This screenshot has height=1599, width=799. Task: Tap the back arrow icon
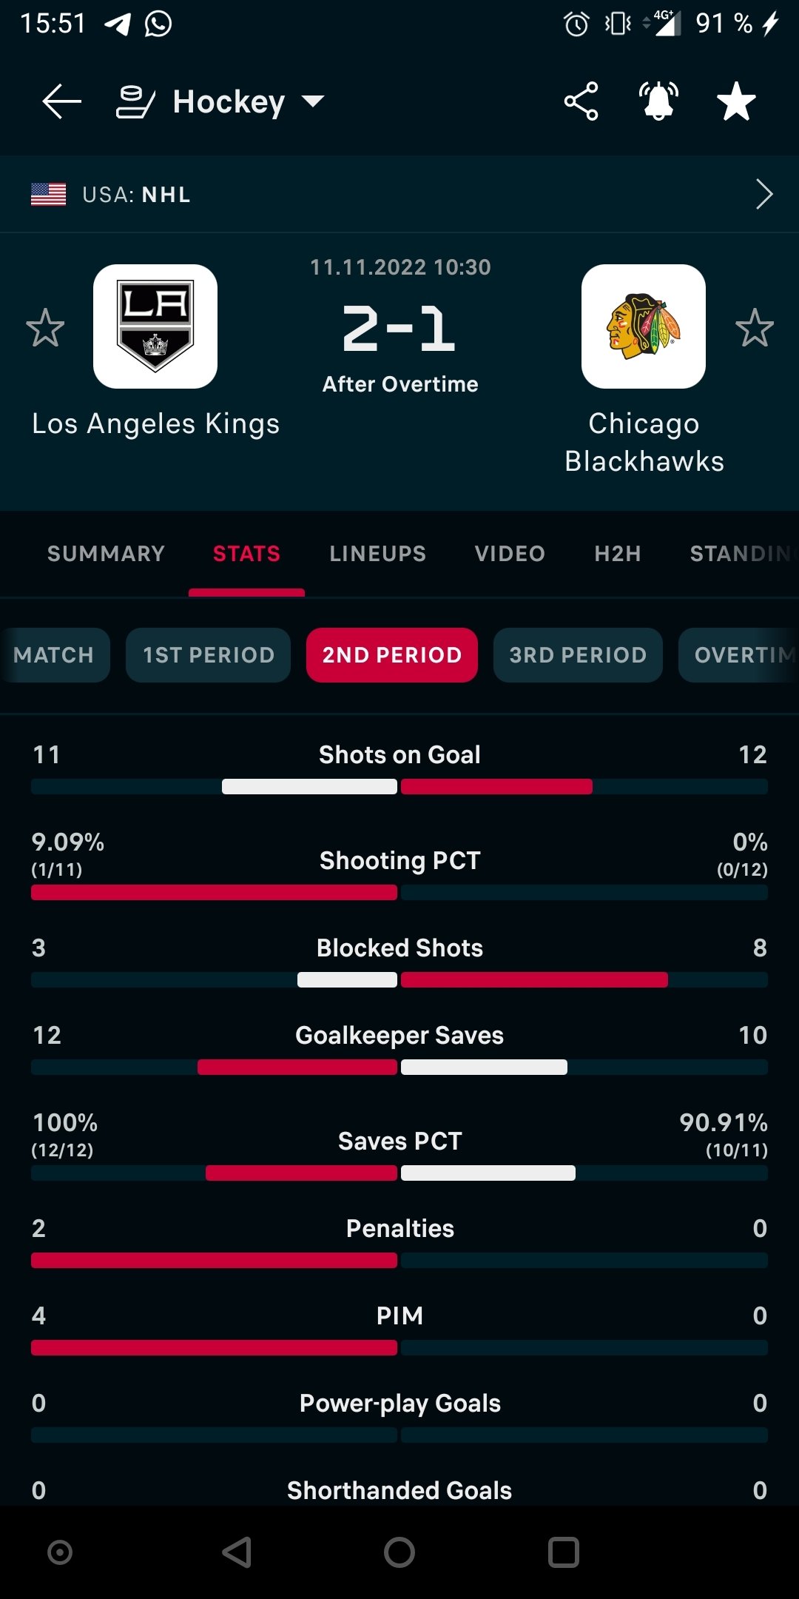click(61, 101)
